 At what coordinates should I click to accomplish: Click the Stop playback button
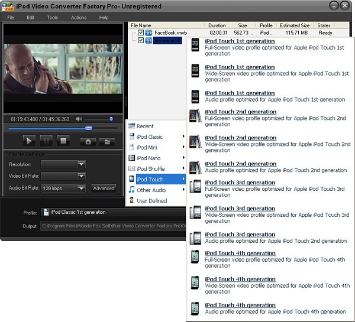(x=63, y=141)
